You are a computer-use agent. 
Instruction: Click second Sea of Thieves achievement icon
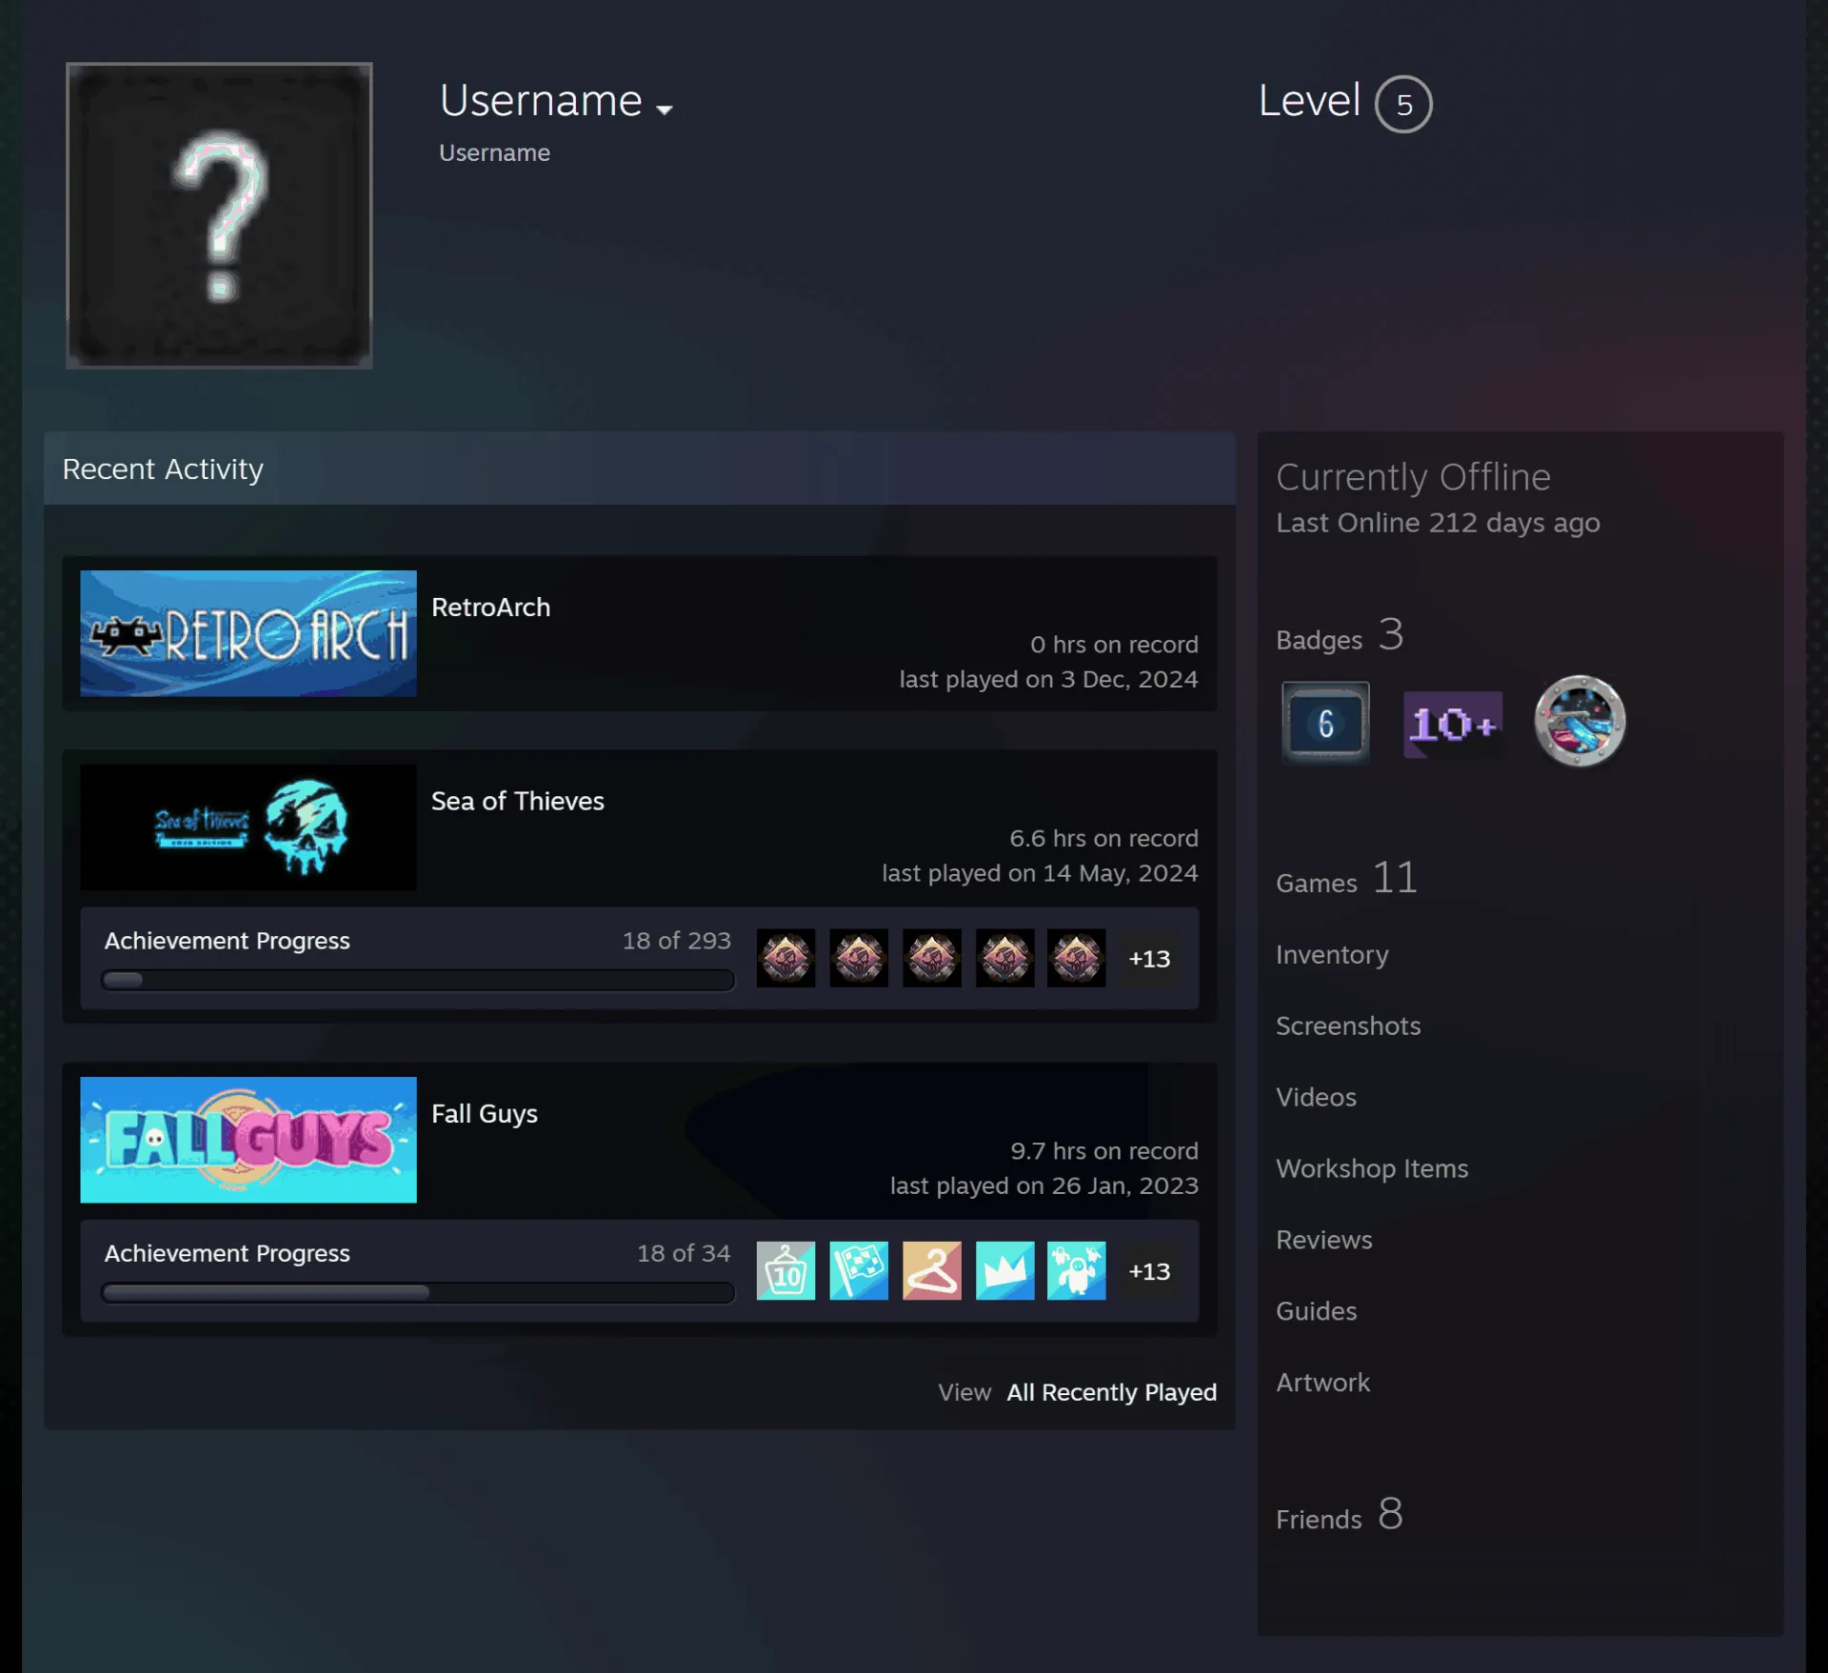click(859, 958)
